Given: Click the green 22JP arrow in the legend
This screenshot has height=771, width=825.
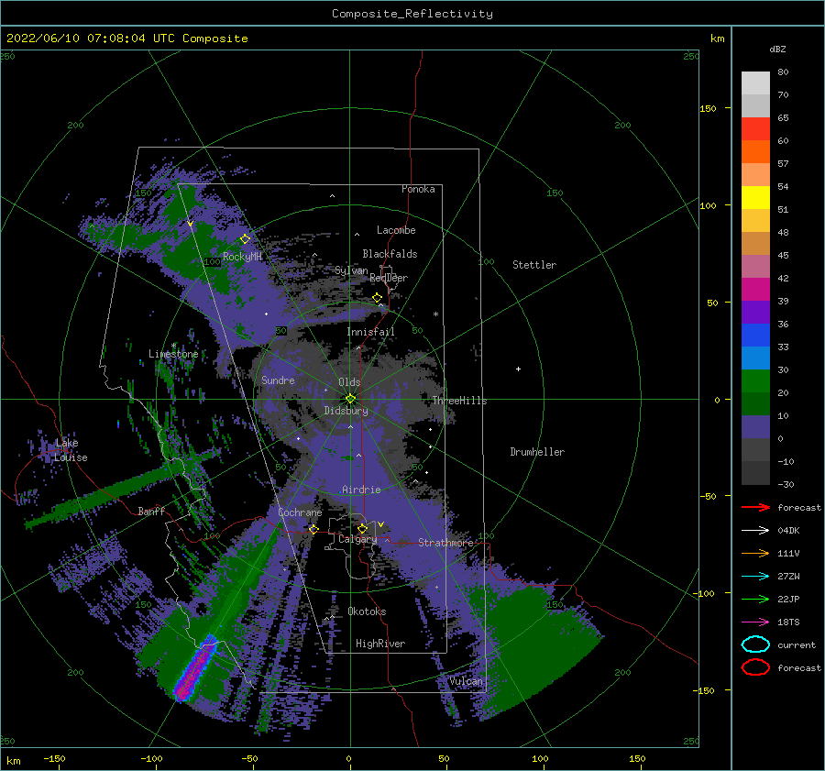Looking at the screenshot, I should point(755,599).
